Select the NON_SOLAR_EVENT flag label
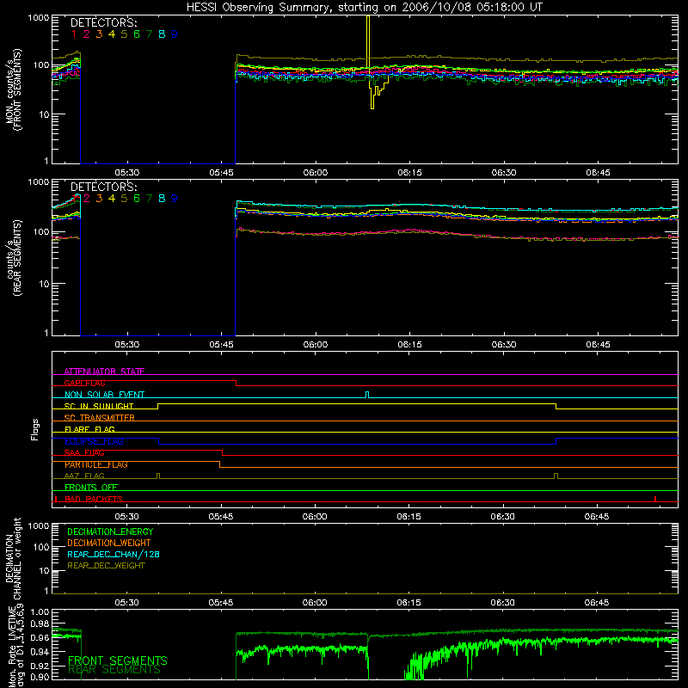Image resolution: width=688 pixels, height=688 pixels. click(104, 395)
